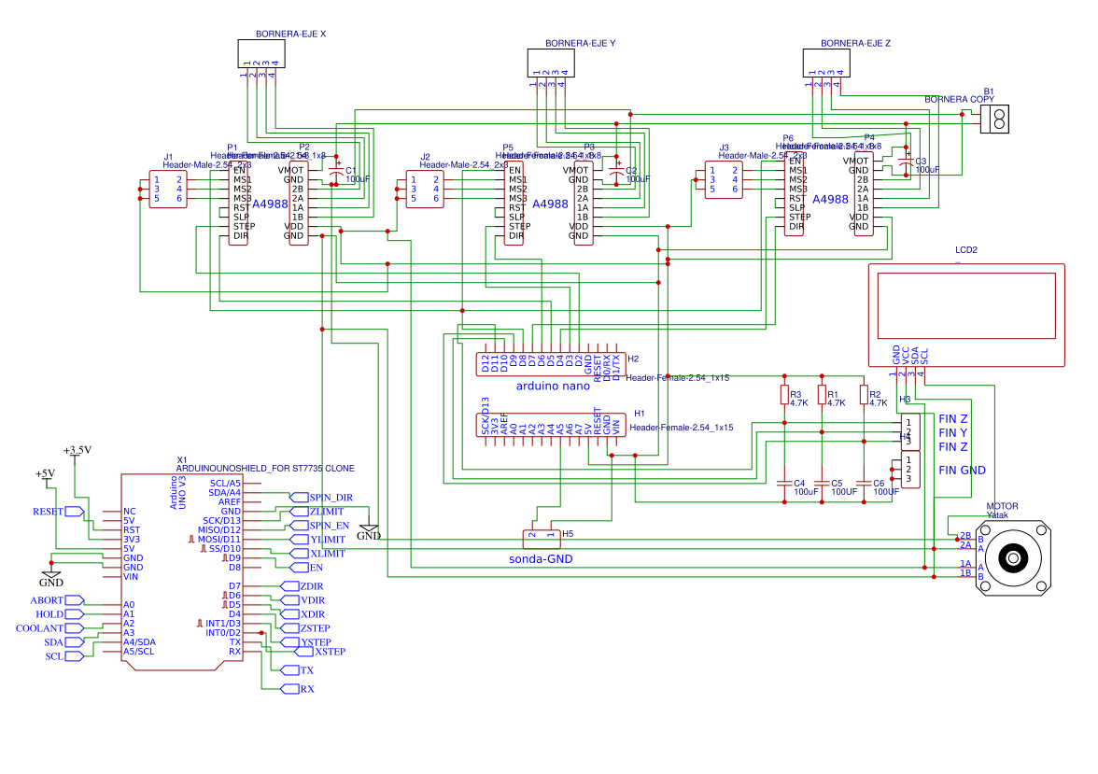Click capacitor C4 symbol
The height and width of the screenshot is (774, 1098).
785,484
